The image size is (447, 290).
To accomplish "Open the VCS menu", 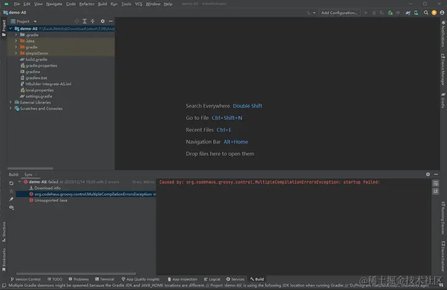I will [138, 4].
